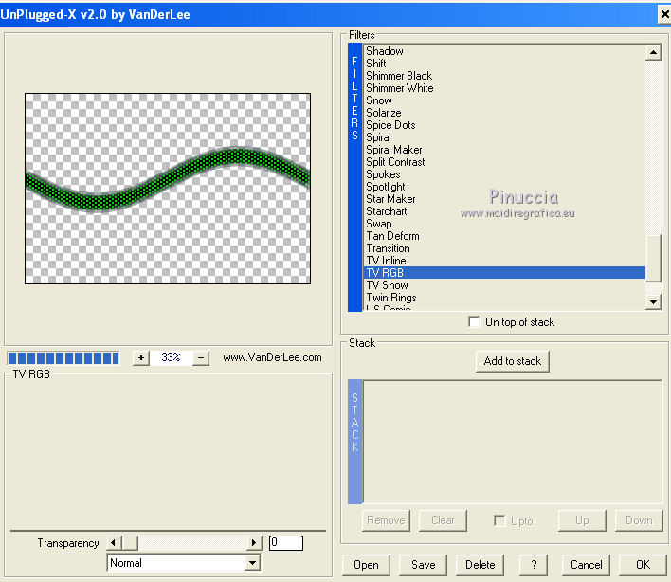Select Split Contrast filter
This screenshot has width=671, height=582.
(x=504, y=162)
